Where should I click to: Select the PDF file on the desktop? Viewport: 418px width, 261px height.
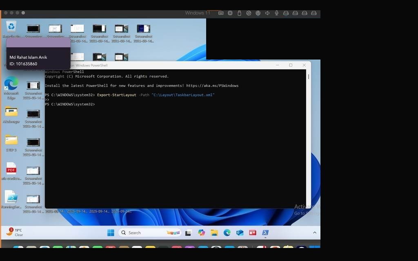coord(11,171)
